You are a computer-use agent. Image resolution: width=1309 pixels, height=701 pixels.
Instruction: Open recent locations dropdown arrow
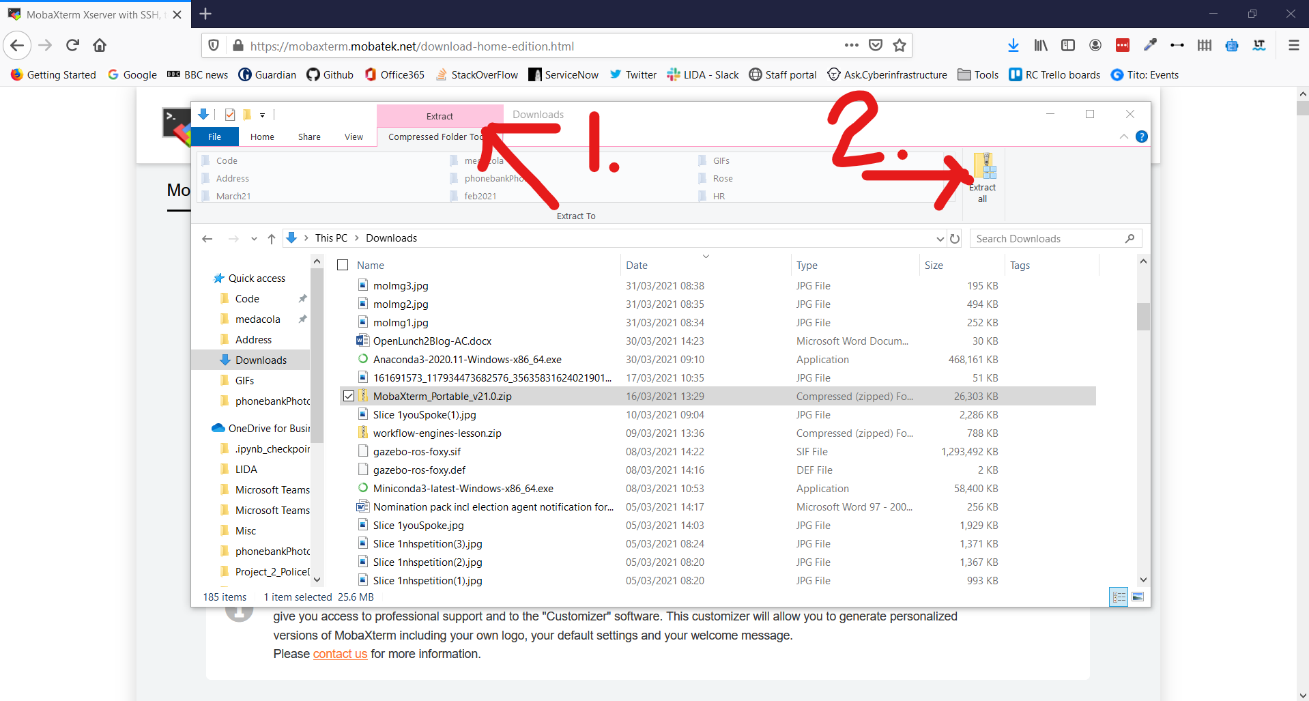pyautogui.click(x=254, y=239)
